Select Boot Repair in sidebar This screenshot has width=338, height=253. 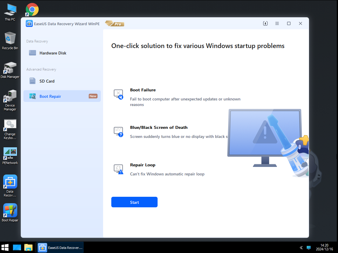point(62,96)
